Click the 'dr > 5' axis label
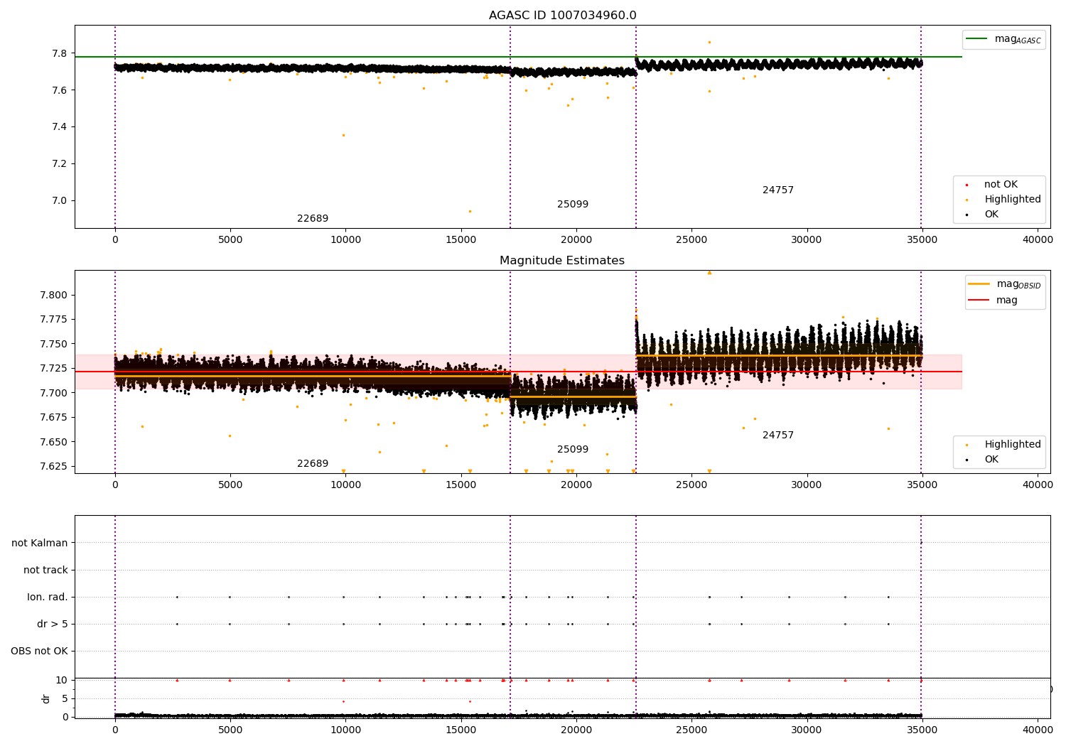Image resolution: width=1066 pixels, height=746 pixels. coord(53,625)
